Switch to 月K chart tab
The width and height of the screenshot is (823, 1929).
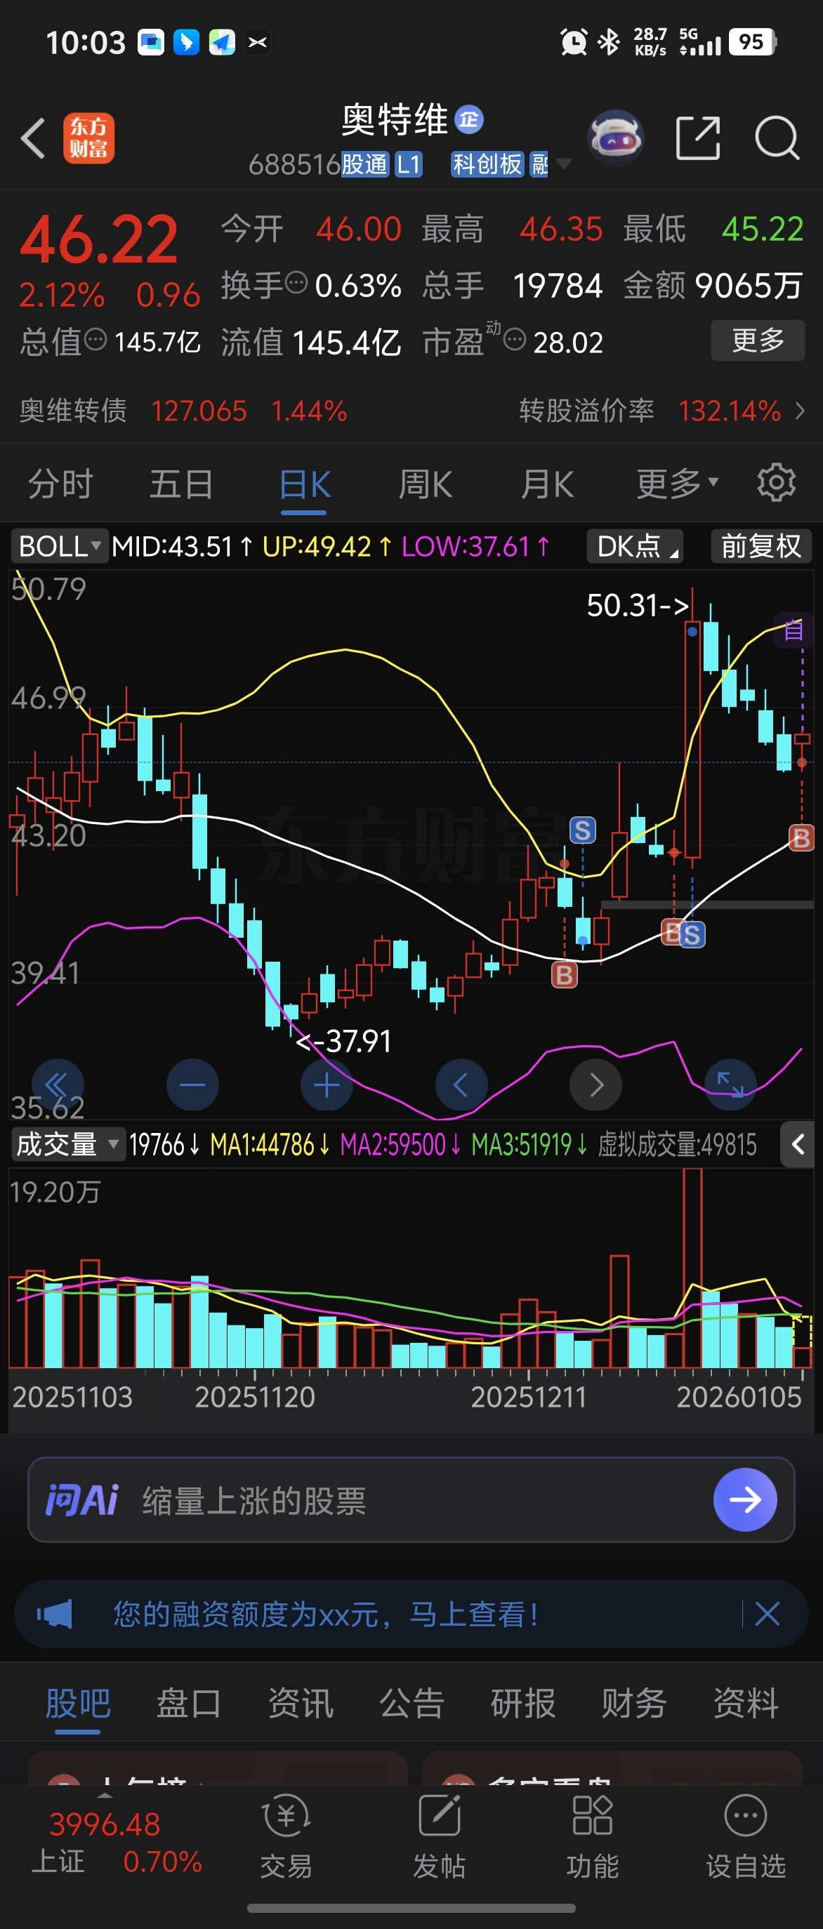tap(548, 484)
